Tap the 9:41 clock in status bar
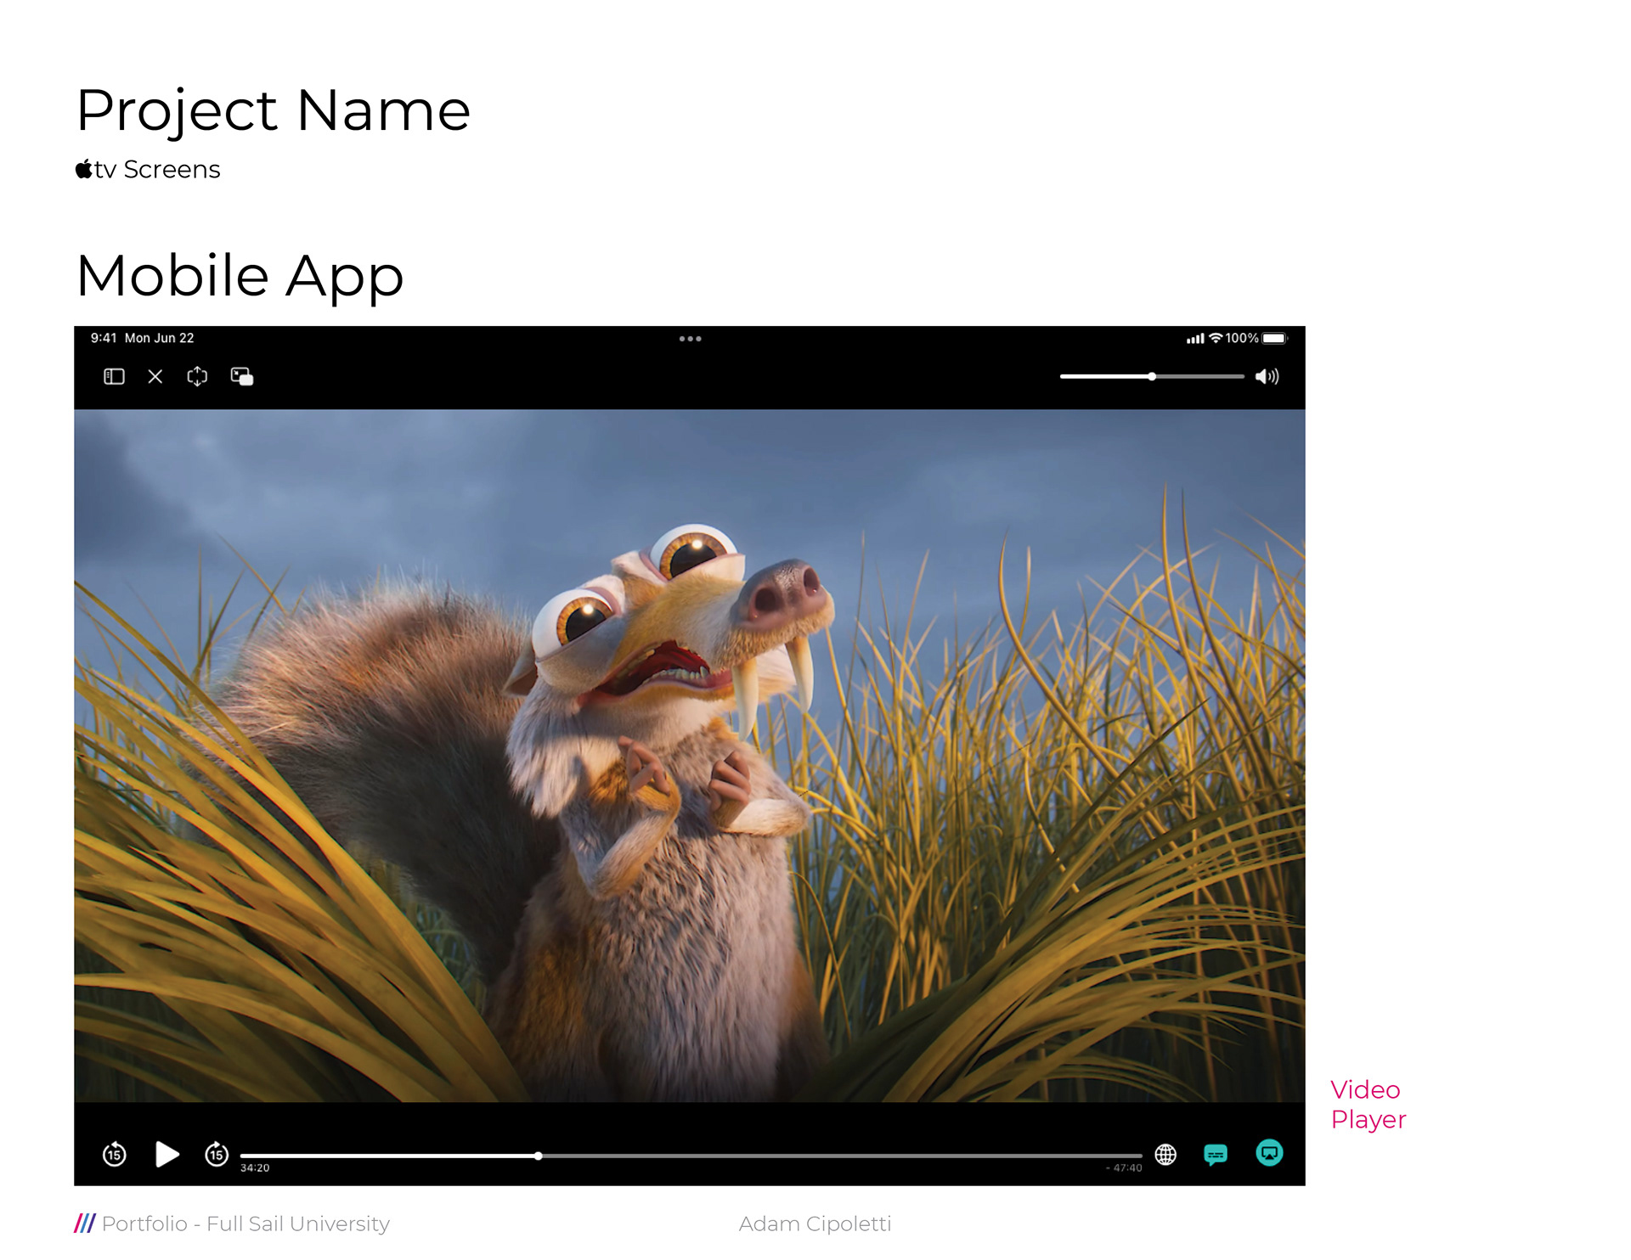This screenshot has height=1260, width=1631. [x=104, y=338]
